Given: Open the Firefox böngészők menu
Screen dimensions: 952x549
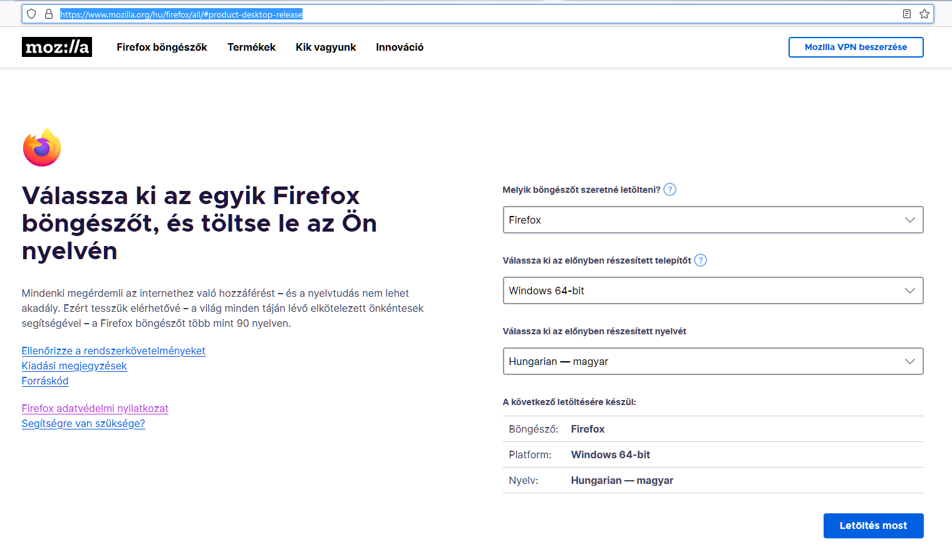Looking at the screenshot, I should (x=162, y=47).
